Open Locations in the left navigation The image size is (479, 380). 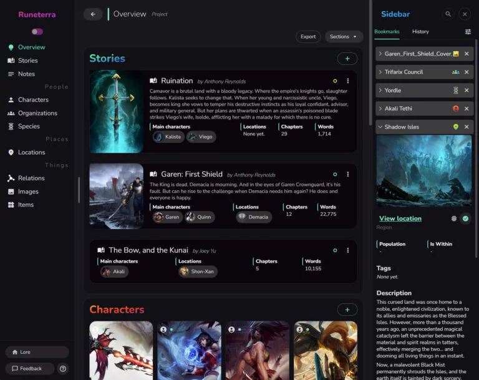(31, 152)
